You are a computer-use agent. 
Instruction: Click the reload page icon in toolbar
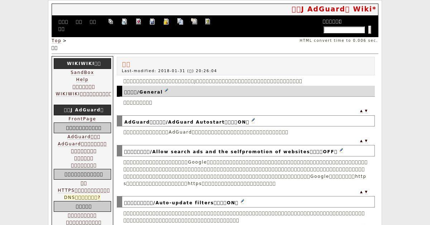coord(124,21)
